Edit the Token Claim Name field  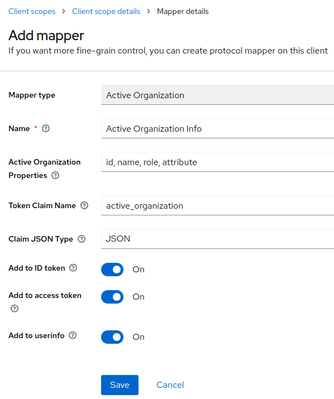tap(218, 205)
